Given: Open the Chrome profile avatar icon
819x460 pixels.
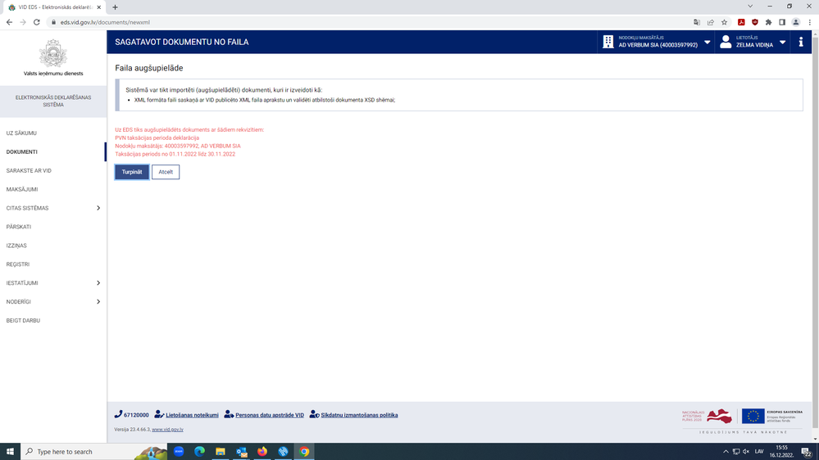Looking at the screenshot, I should click(796, 22).
